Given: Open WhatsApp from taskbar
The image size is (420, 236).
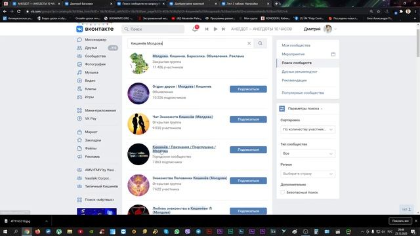Looking at the screenshot, I should pyautogui.click(x=177, y=231).
